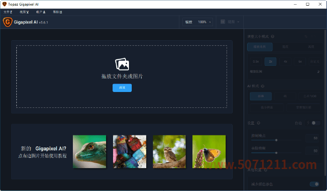Click the help icon beside 其他设置

266,170
